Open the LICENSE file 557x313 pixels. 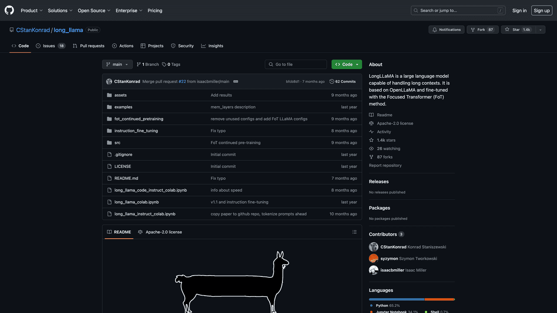coord(123,166)
